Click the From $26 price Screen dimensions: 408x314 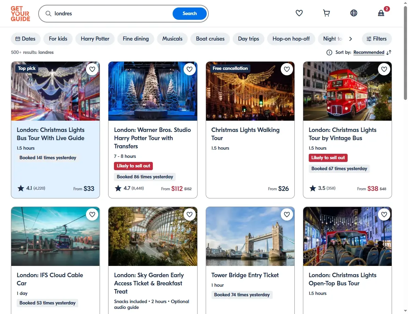tap(278, 189)
